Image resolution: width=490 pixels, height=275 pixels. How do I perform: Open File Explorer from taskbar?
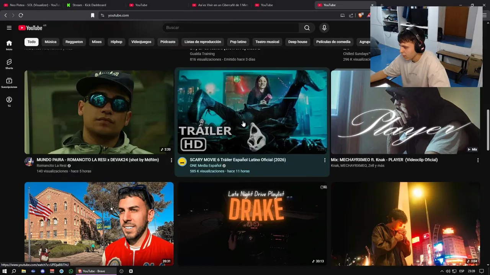point(23,271)
